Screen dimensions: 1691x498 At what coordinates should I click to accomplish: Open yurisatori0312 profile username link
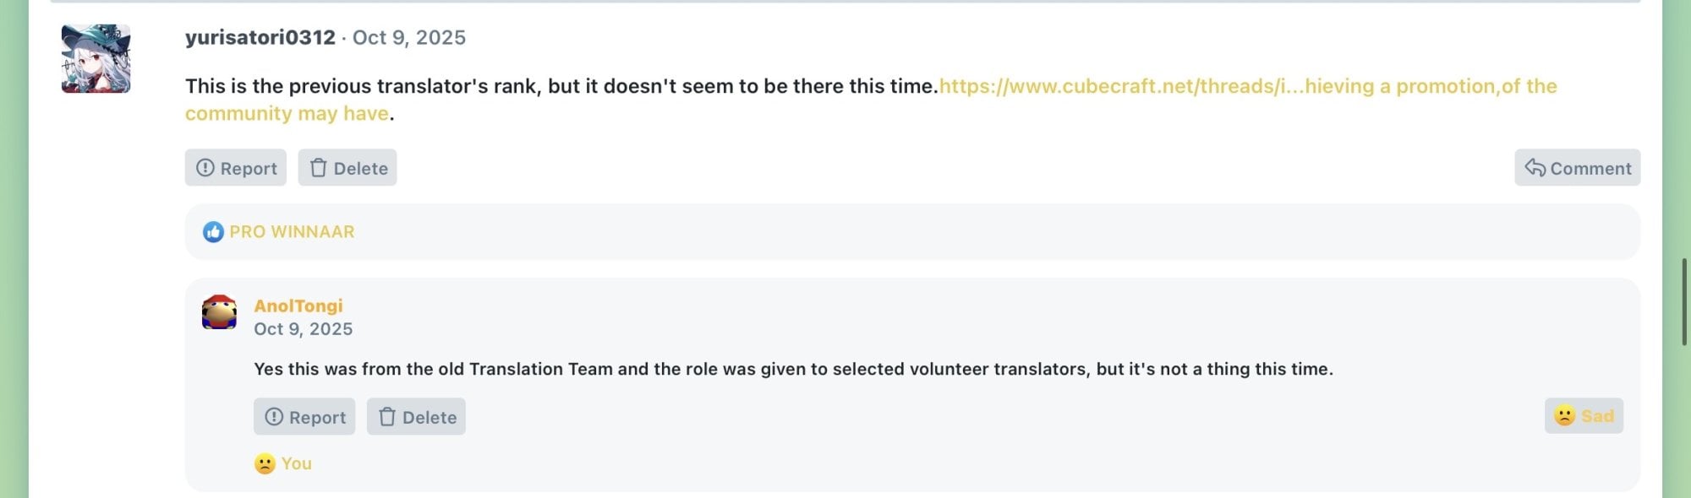coord(260,37)
